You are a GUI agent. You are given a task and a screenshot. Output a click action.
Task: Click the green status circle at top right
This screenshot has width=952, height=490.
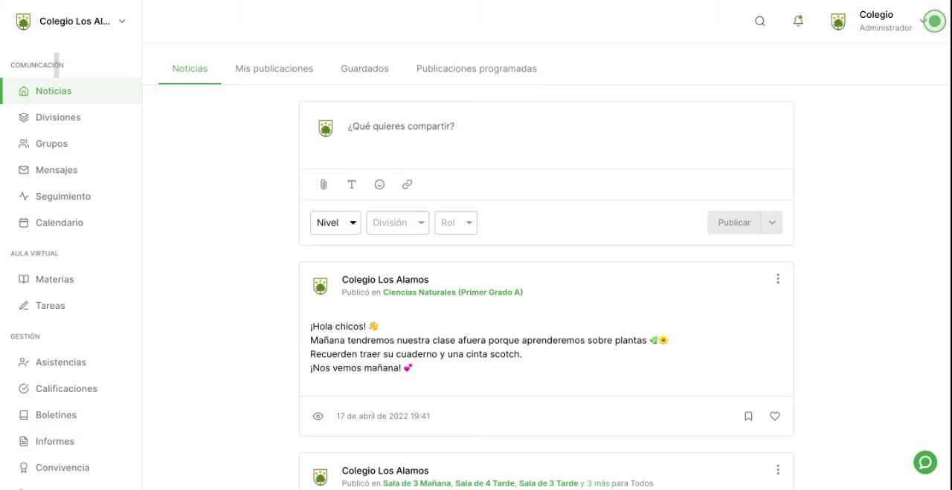click(935, 22)
